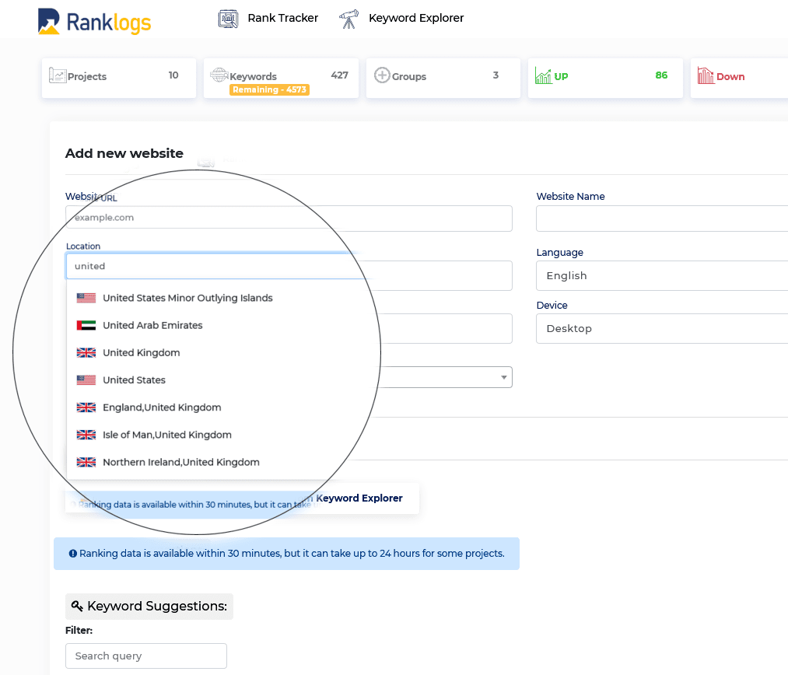The height and width of the screenshot is (675, 788).
Task: Expand the select box with down arrow
Action: (447, 377)
